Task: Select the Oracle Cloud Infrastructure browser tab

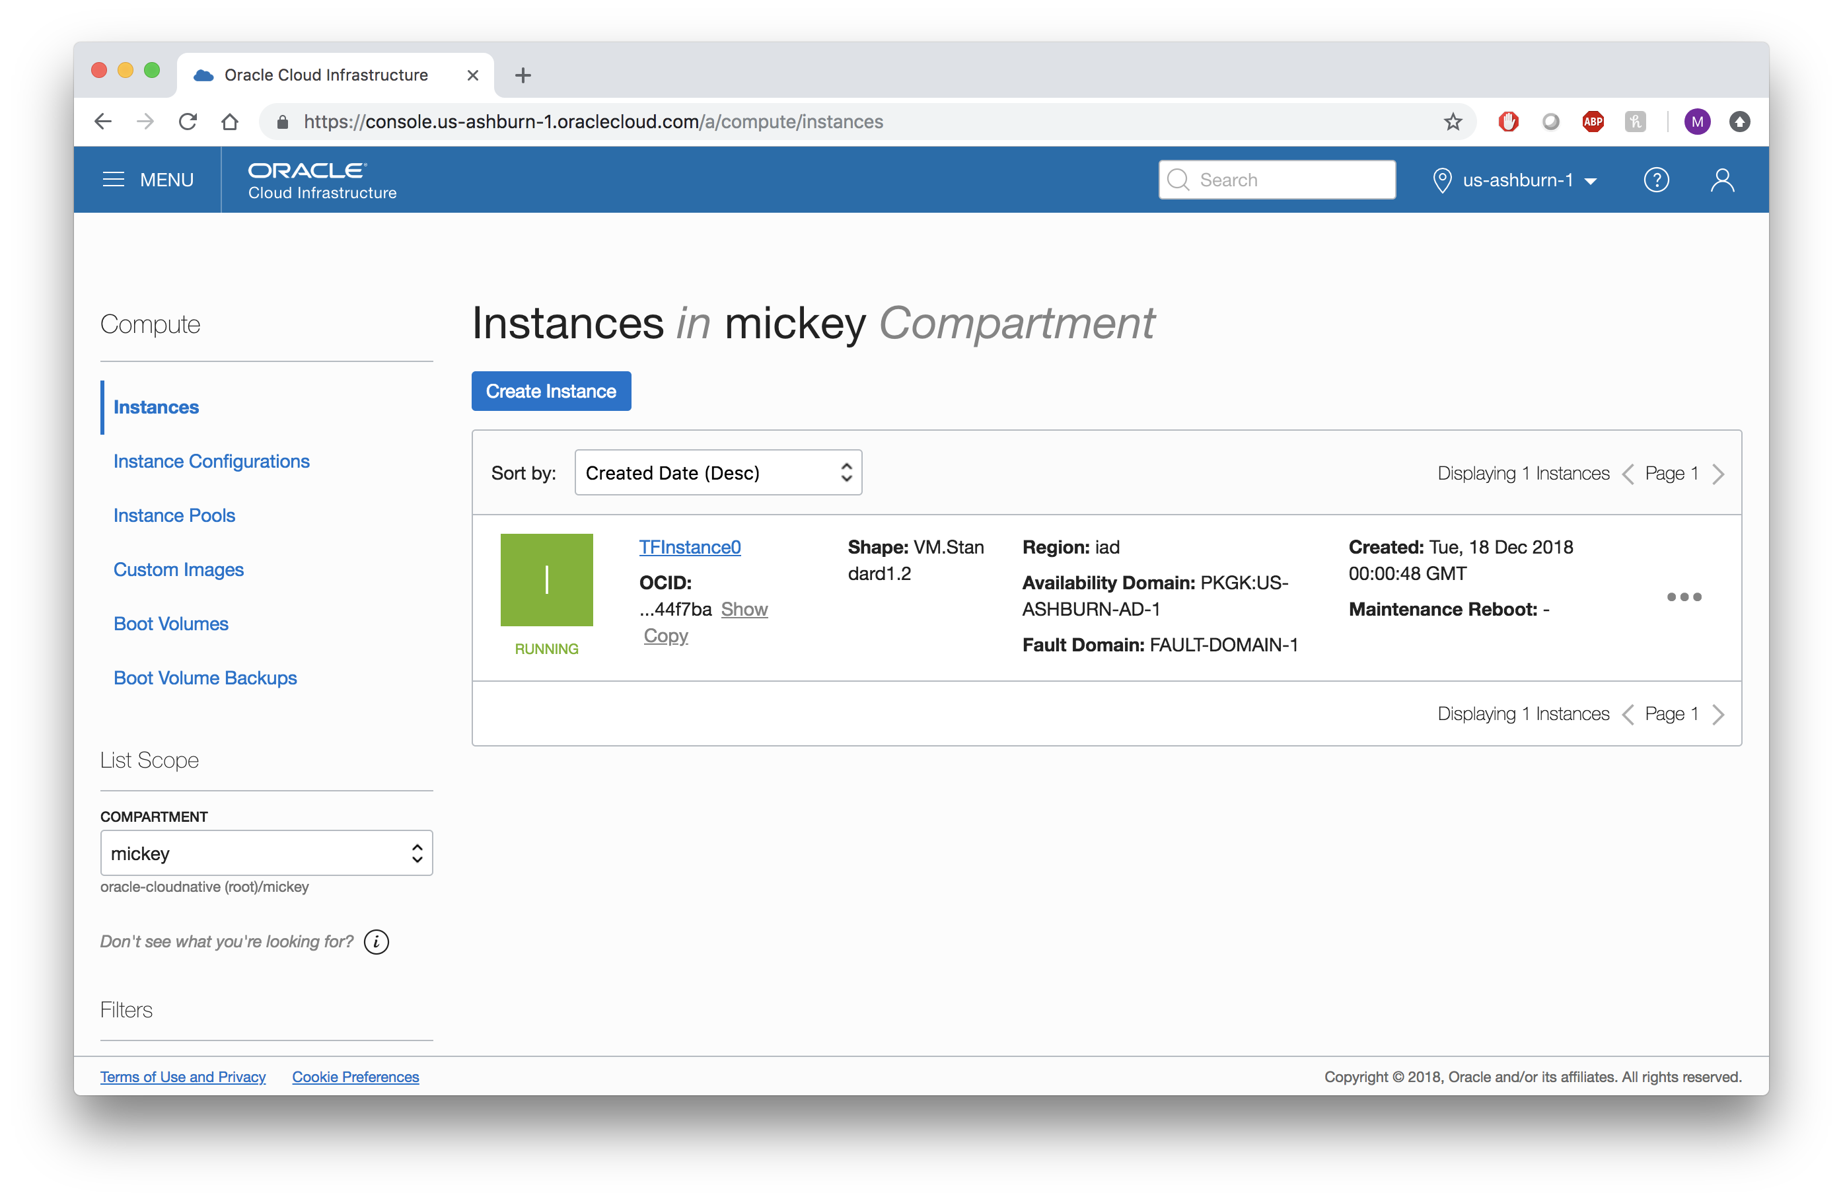Action: 336,75
